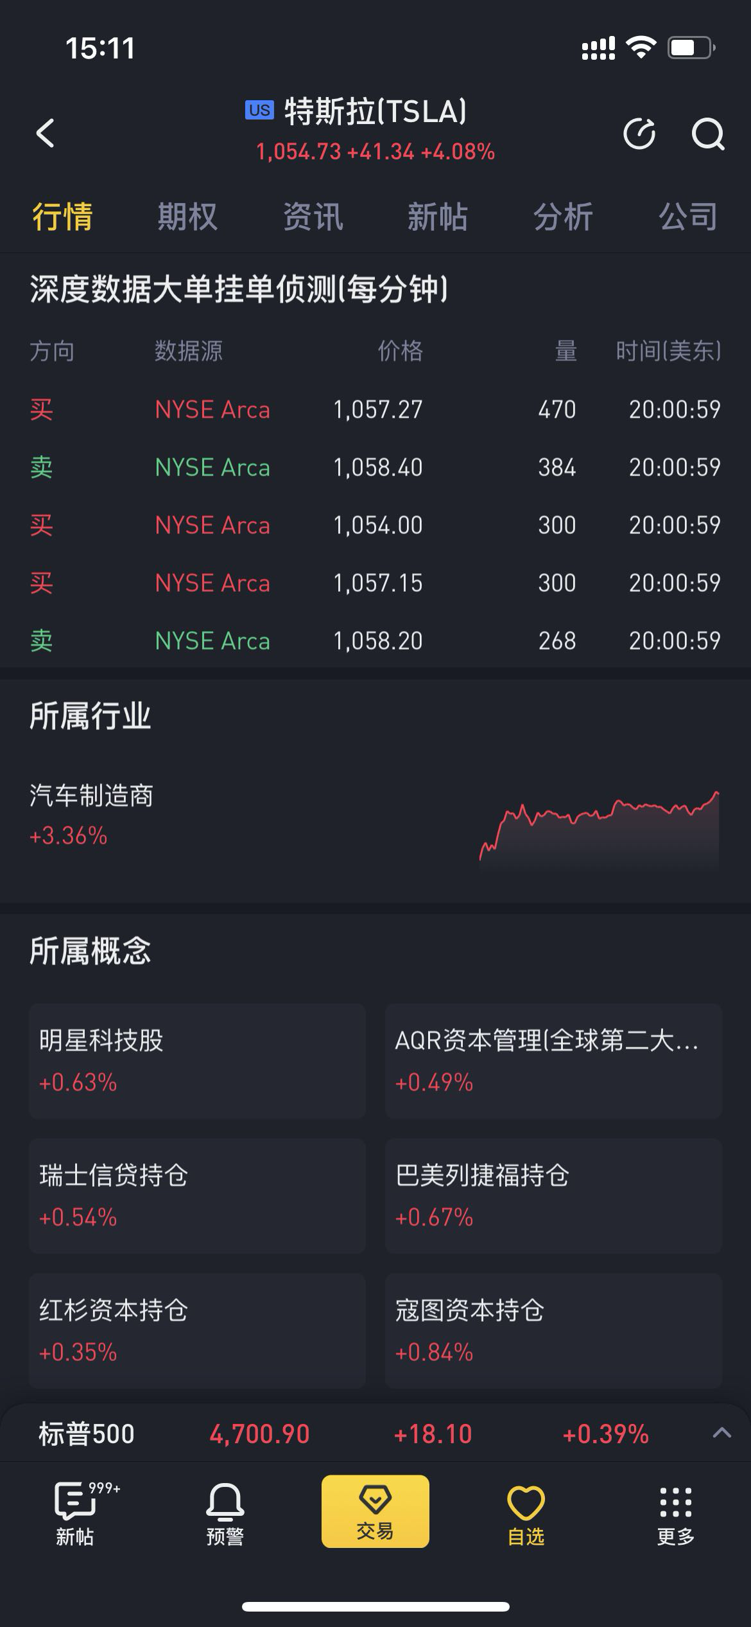Open the company (公司) tab
The height and width of the screenshot is (1627, 751).
point(687,217)
